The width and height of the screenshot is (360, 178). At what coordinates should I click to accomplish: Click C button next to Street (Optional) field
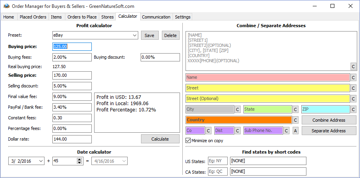tap(354, 98)
